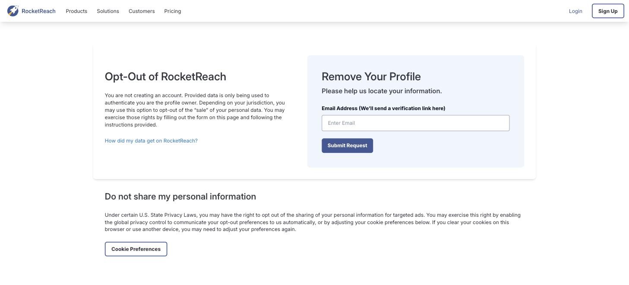
Task: Click the Submit Request button
Action: 347,146
